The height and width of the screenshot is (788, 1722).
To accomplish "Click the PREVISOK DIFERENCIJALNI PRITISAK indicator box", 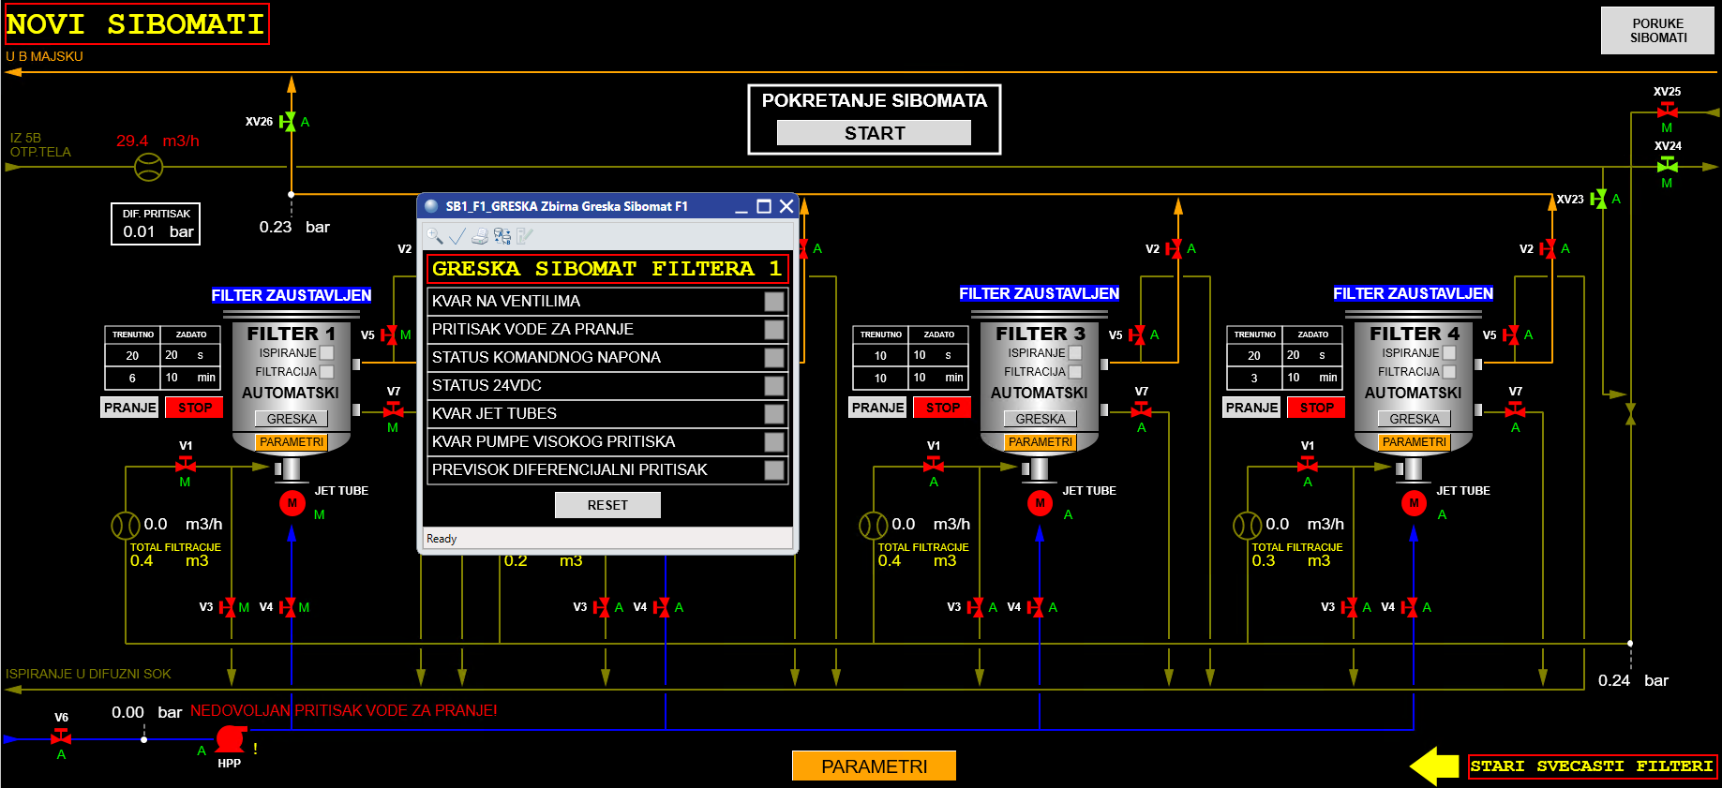I will tap(774, 469).
